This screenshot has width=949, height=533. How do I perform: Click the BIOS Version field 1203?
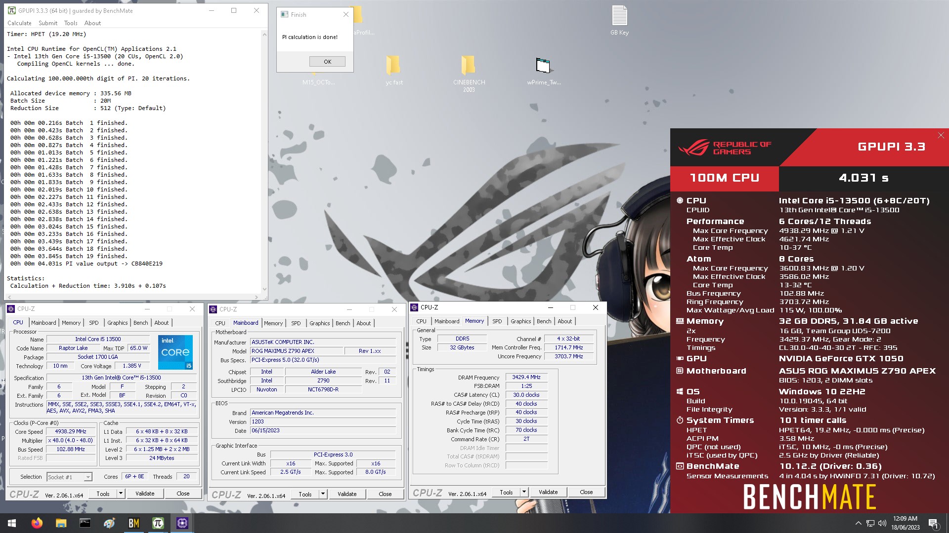point(323,421)
